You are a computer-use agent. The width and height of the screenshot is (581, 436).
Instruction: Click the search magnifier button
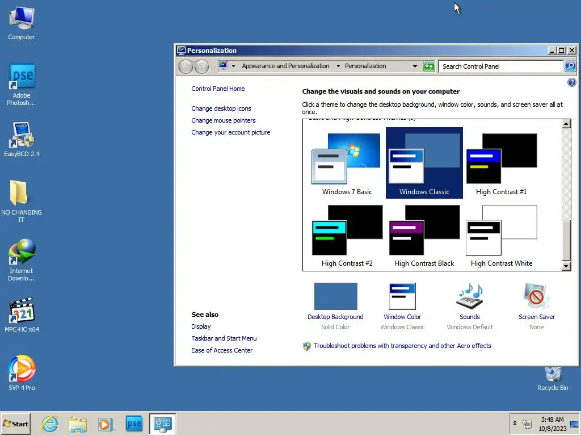click(x=570, y=66)
